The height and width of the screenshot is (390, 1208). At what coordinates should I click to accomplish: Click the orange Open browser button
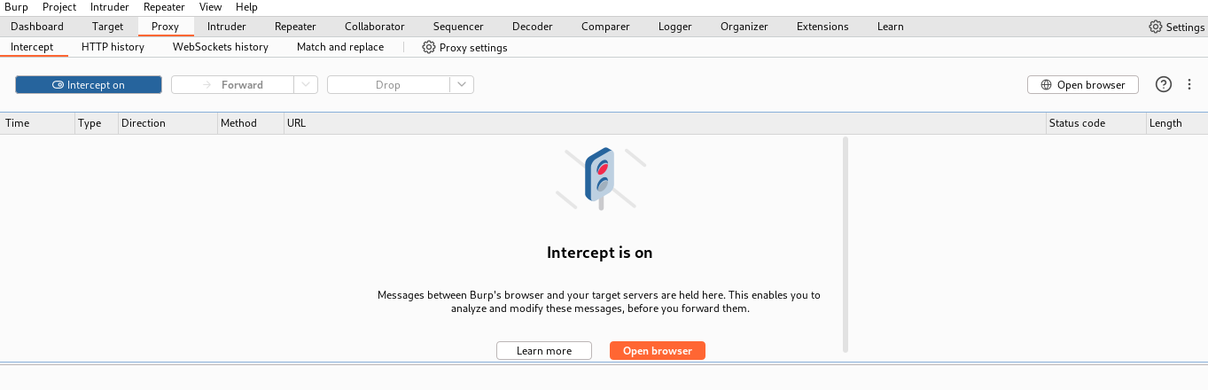[x=658, y=351]
